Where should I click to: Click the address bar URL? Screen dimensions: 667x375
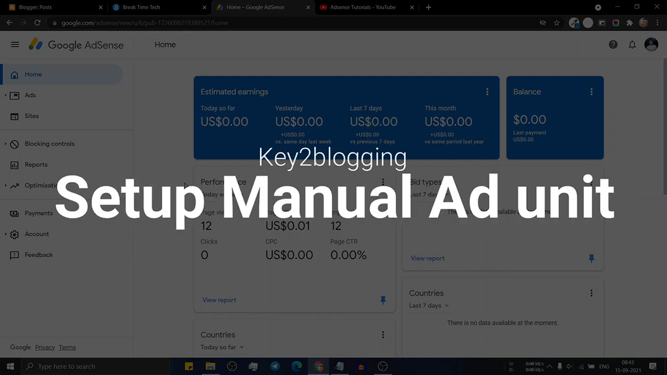[x=145, y=23]
